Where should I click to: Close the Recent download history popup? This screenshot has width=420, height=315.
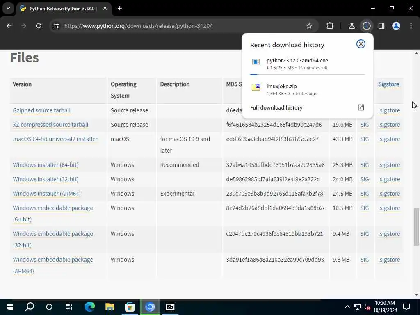[361, 44]
